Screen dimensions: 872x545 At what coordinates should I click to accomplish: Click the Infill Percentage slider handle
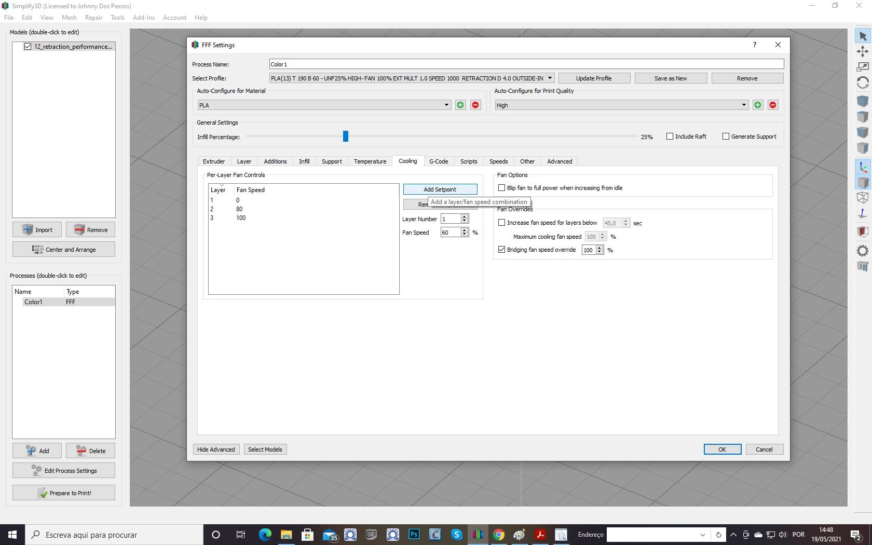(x=346, y=137)
